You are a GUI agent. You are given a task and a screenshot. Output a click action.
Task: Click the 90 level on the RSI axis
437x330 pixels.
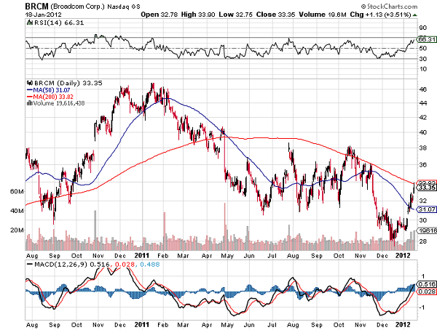[422, 28]
